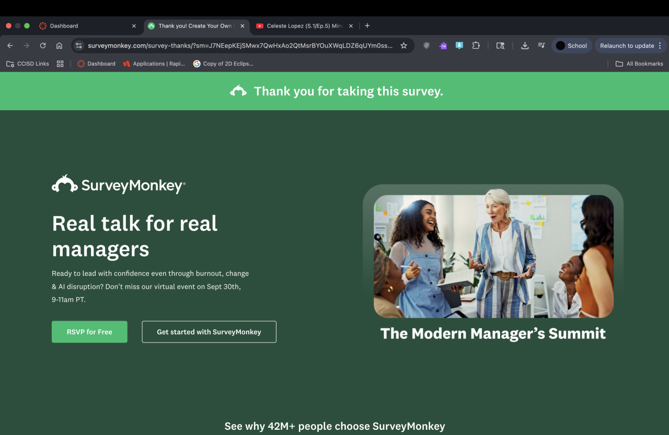
Task: Click the address bar URL field
Action: pos(240,45)
